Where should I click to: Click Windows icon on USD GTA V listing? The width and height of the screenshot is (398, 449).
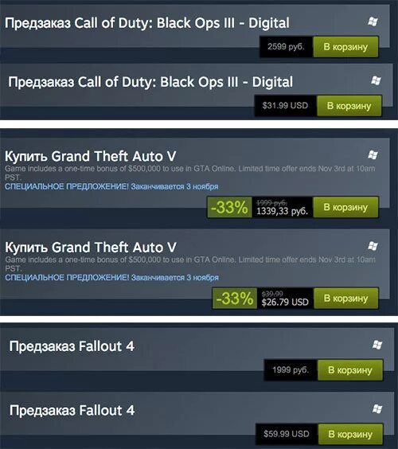(x=373, y=246)
